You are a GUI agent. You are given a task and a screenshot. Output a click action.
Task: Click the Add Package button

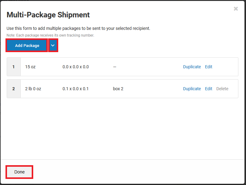point(27,45)
